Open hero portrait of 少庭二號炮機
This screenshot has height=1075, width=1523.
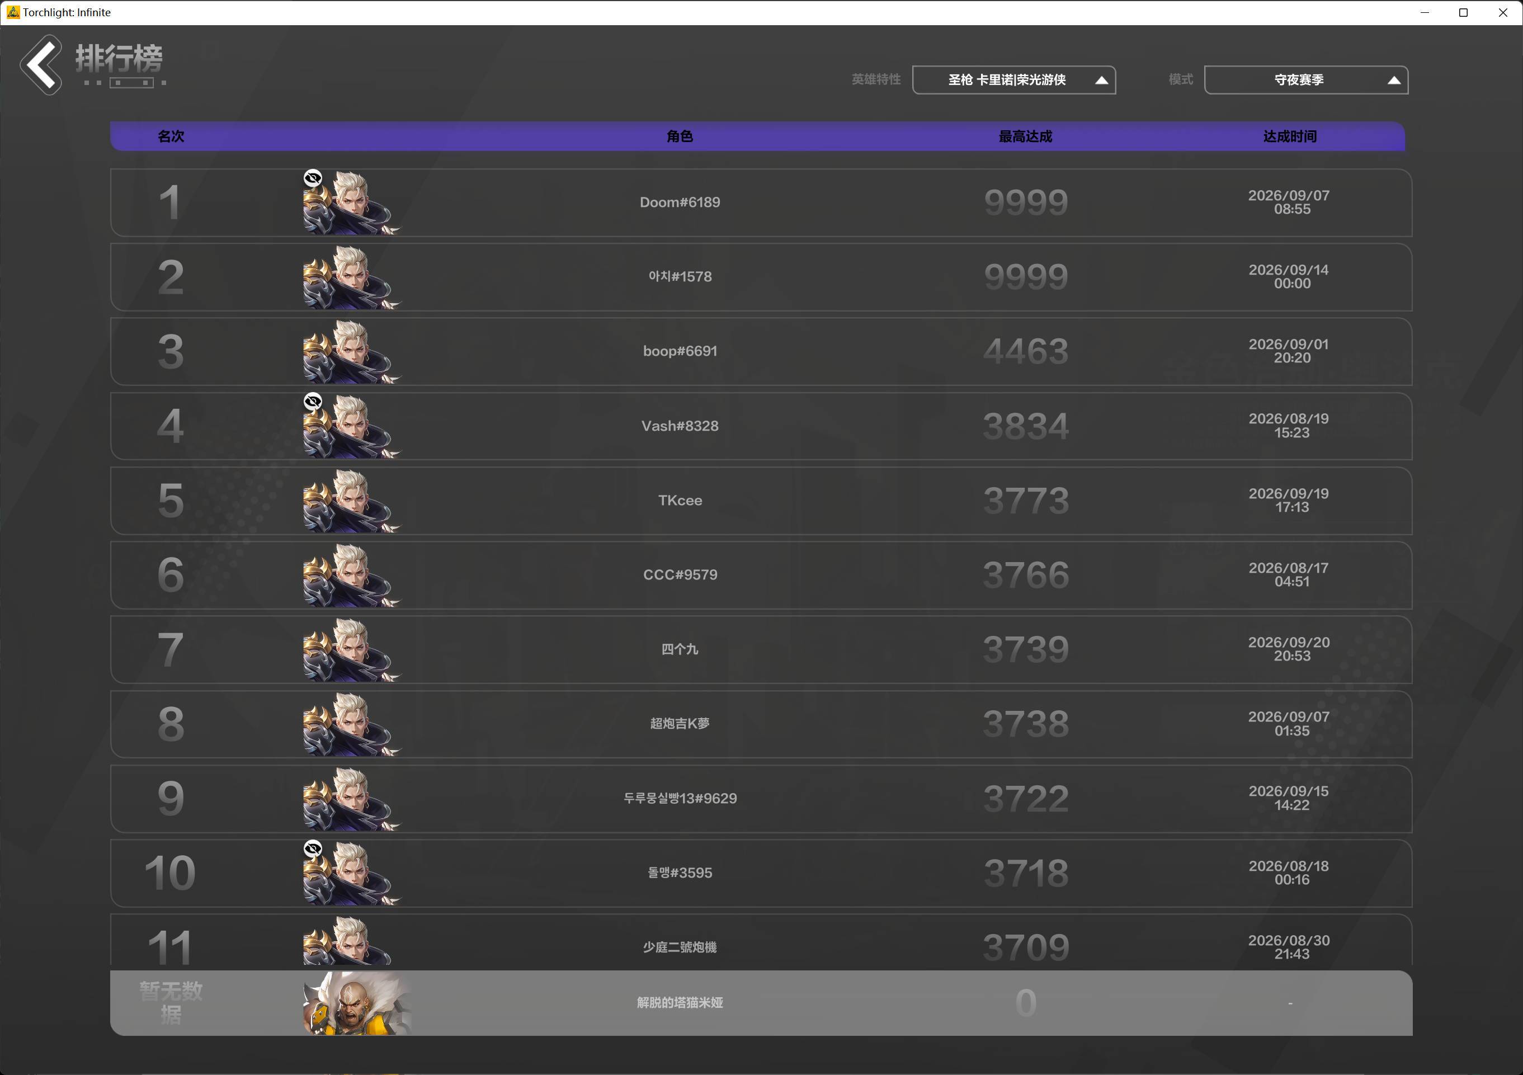pyautogui.click(x=352, y=940)
